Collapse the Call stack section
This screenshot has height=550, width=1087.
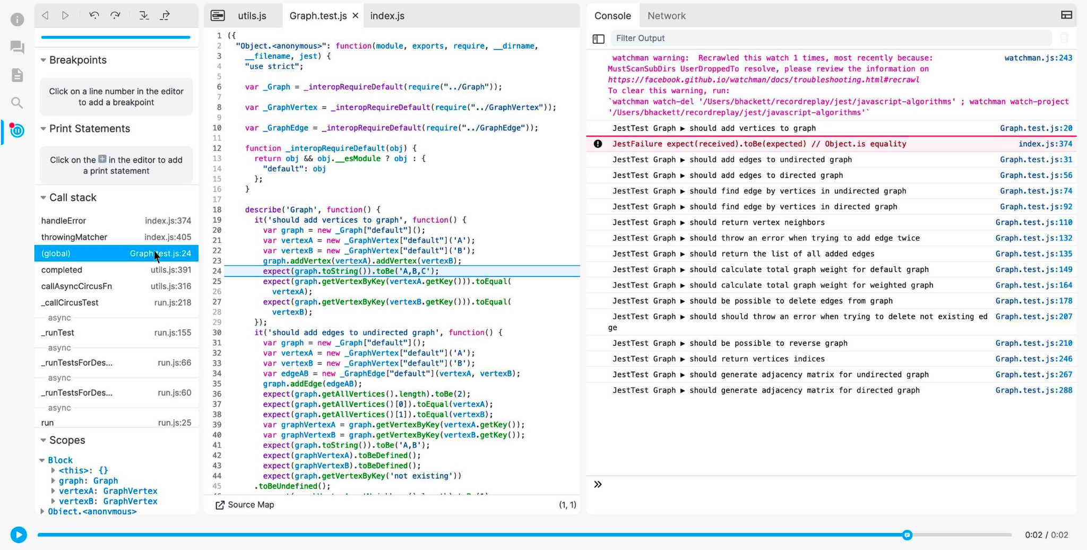coord(44,197)
